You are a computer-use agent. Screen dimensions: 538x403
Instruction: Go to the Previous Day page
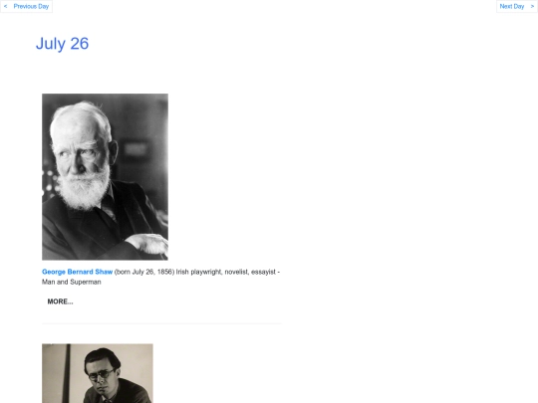[31, 6]
